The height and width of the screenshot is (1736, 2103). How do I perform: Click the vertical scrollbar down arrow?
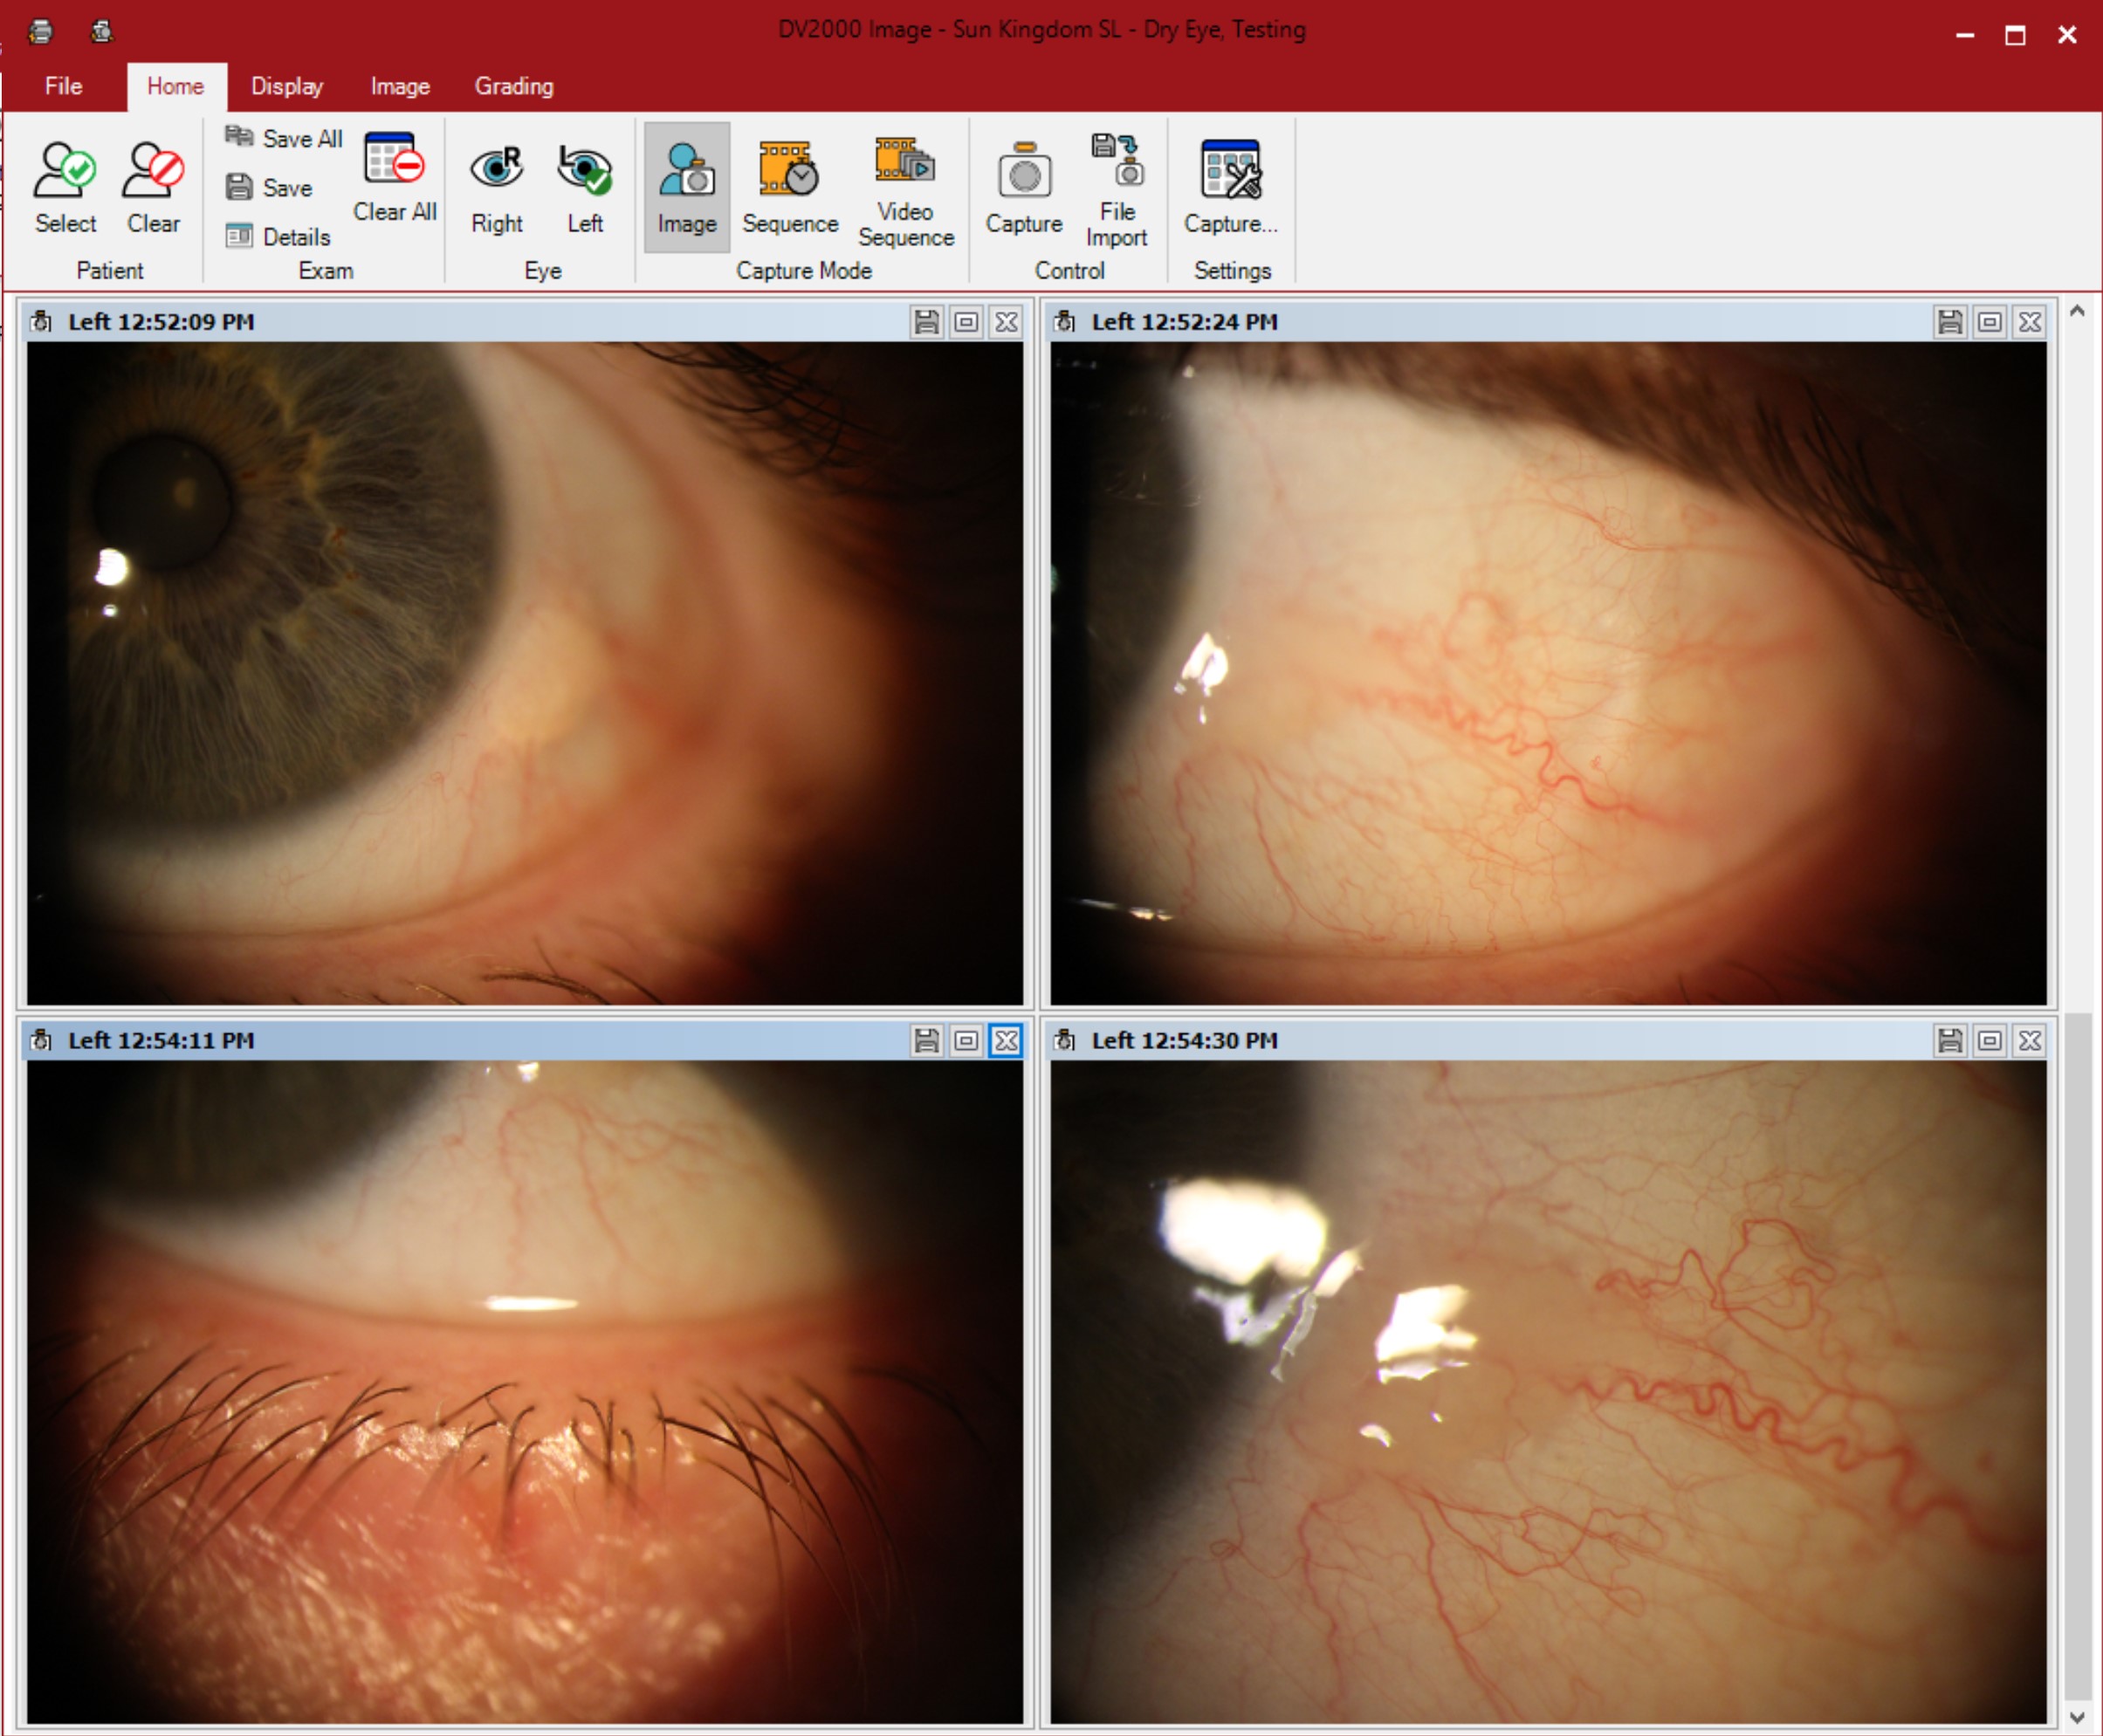click(2076, 1716)
